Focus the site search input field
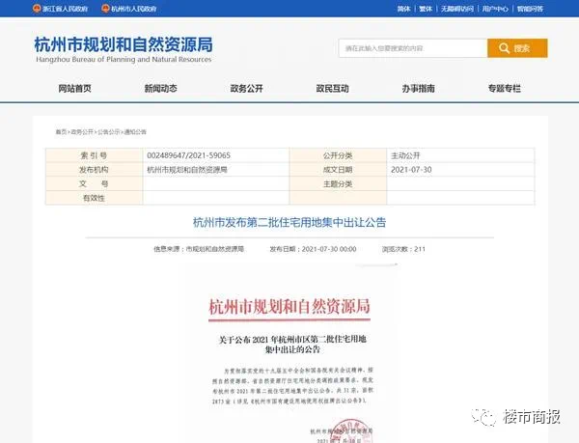 tap(413, 48)
